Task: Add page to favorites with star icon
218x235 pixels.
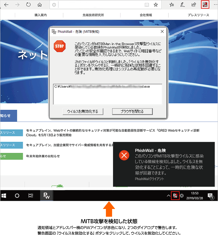Action: coord(156,5)
